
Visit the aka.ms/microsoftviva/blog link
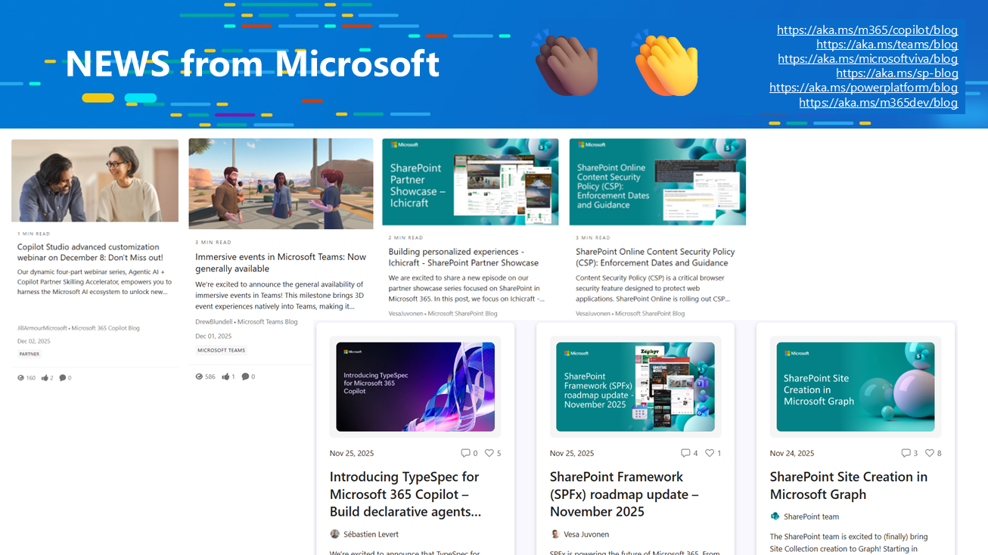coord(868,59)
